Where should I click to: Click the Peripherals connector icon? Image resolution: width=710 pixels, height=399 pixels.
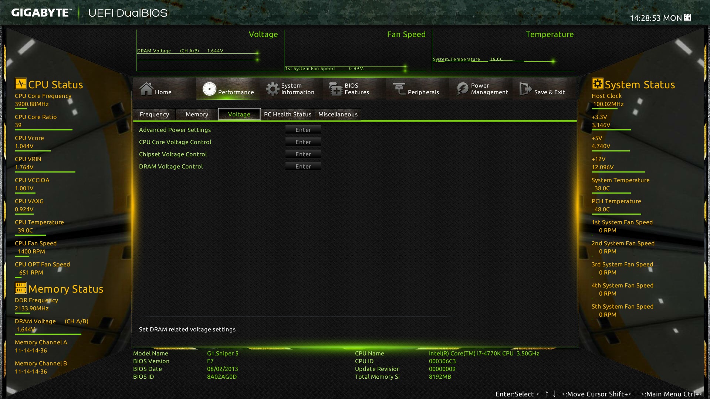(399, 89)
